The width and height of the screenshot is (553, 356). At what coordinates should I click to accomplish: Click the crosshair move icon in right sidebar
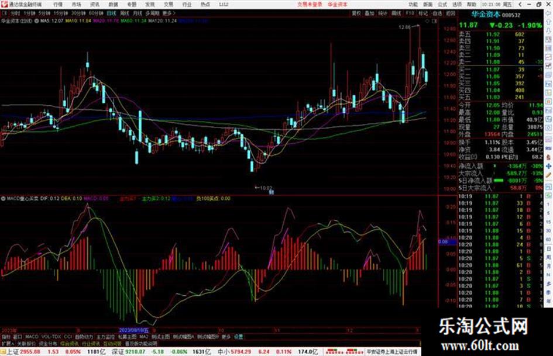click(548, 165)
